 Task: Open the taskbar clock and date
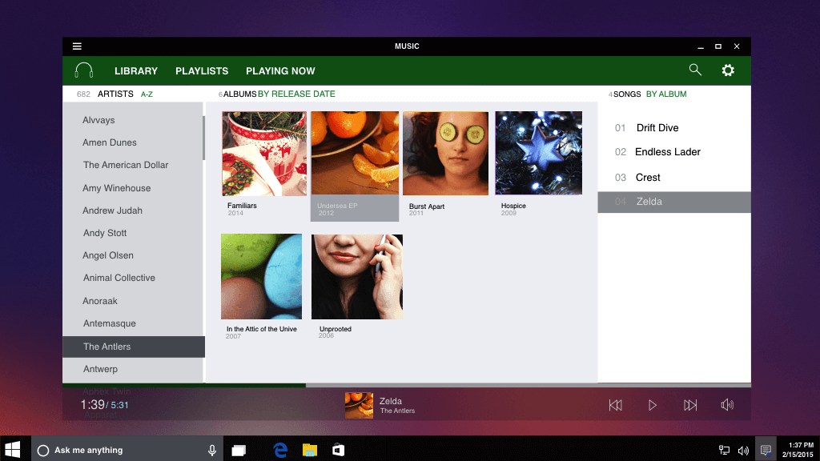[798, 450]
